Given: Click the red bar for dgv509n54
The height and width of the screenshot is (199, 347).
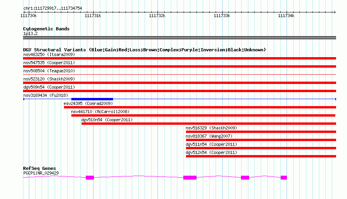Looking at the screenshot, I should tap(179, 91).
